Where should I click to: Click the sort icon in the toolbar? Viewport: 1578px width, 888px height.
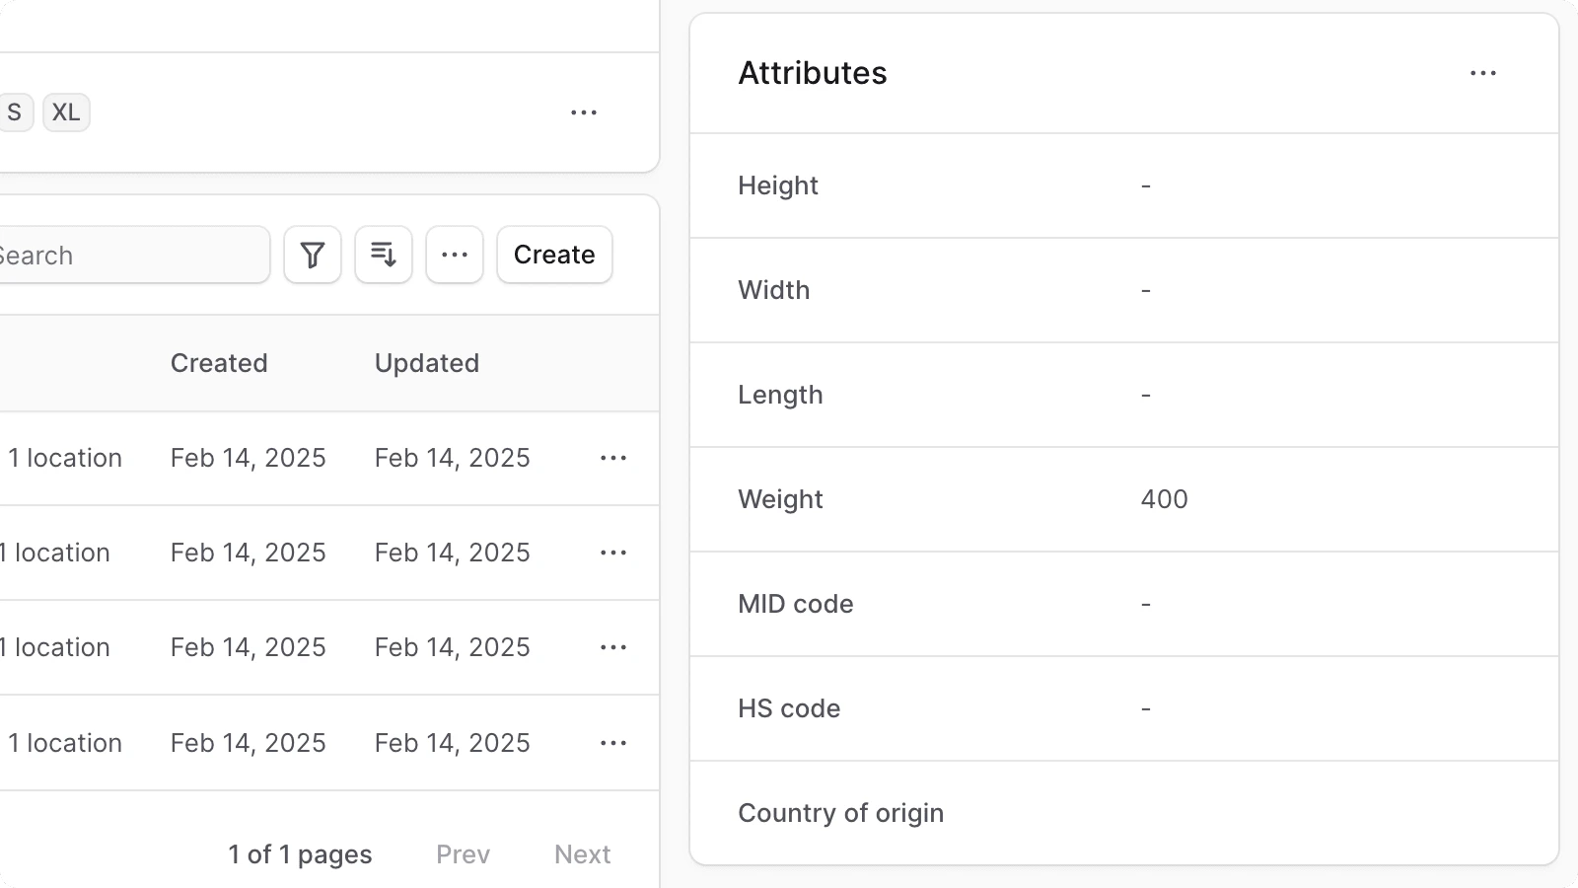pyautogui.click(x=383, y=255)
